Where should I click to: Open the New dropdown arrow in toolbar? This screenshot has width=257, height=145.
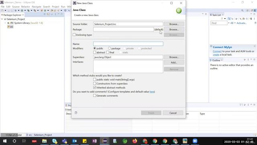pos(5,10)
